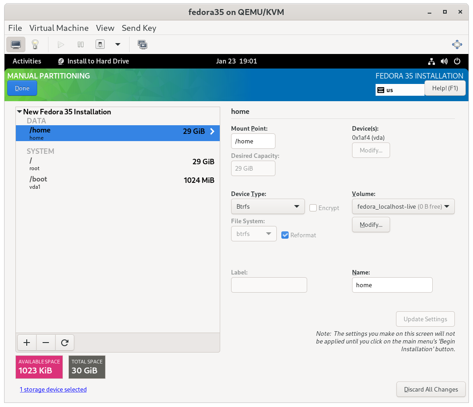
Task: Select the /boot vda1 mount point row
Action: pos(118,182)
